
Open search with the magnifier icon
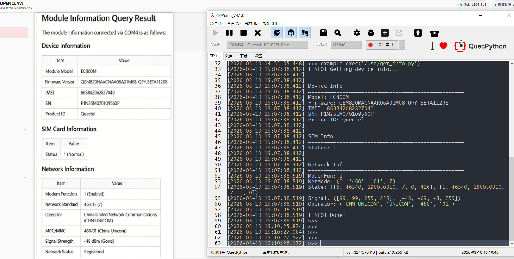point(338,33)
